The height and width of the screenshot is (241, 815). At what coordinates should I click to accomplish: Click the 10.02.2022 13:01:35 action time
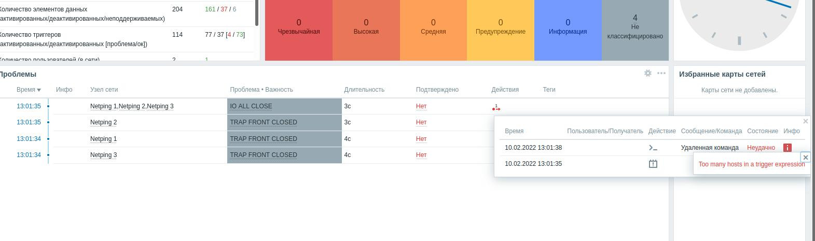pyautogui.click(x=533, y=164)
